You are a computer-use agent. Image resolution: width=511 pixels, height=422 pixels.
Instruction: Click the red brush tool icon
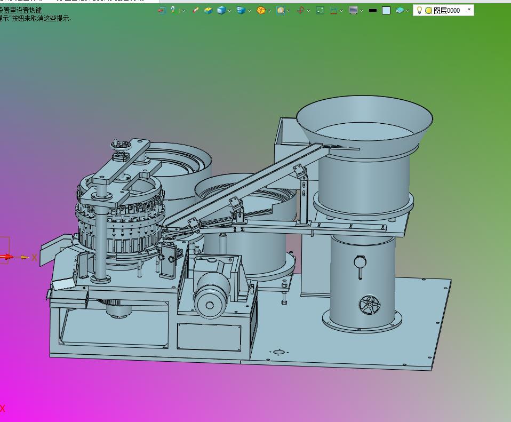point(195,10)
